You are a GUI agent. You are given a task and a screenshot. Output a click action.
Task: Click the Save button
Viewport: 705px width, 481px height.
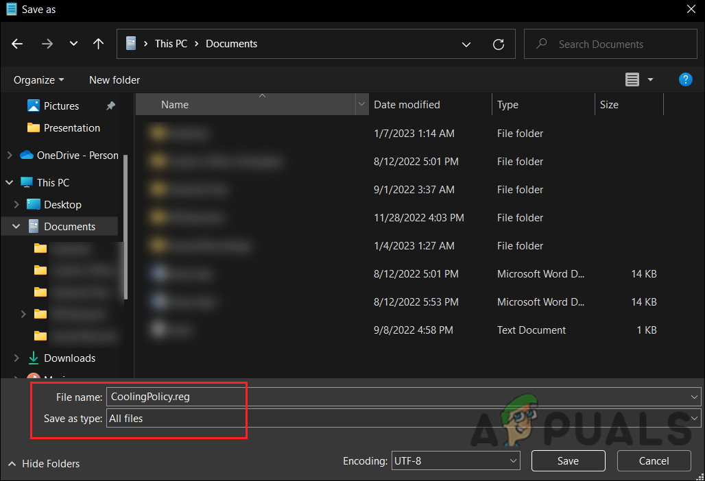(x=568, y=460)
